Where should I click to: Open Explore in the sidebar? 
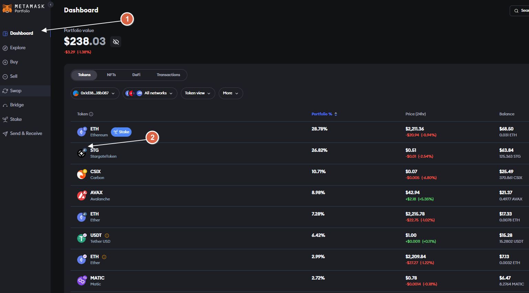pos(18,48)
